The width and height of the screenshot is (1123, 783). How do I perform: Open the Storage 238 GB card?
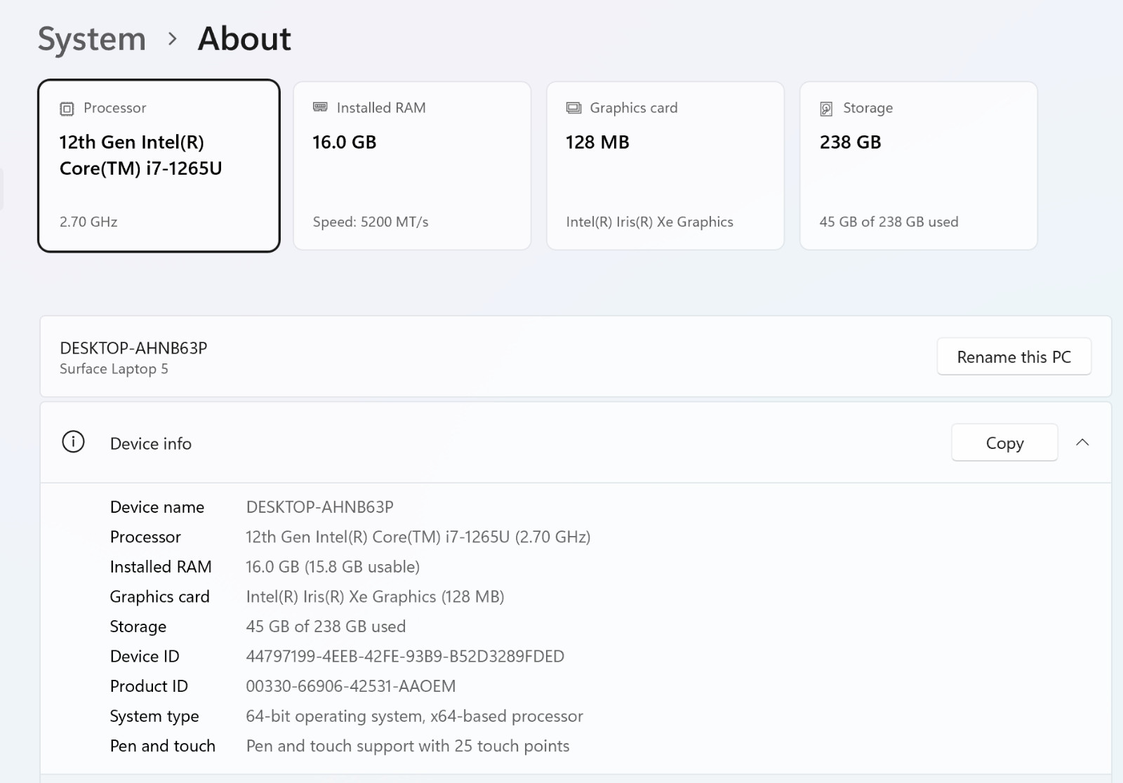coord(919,166)
